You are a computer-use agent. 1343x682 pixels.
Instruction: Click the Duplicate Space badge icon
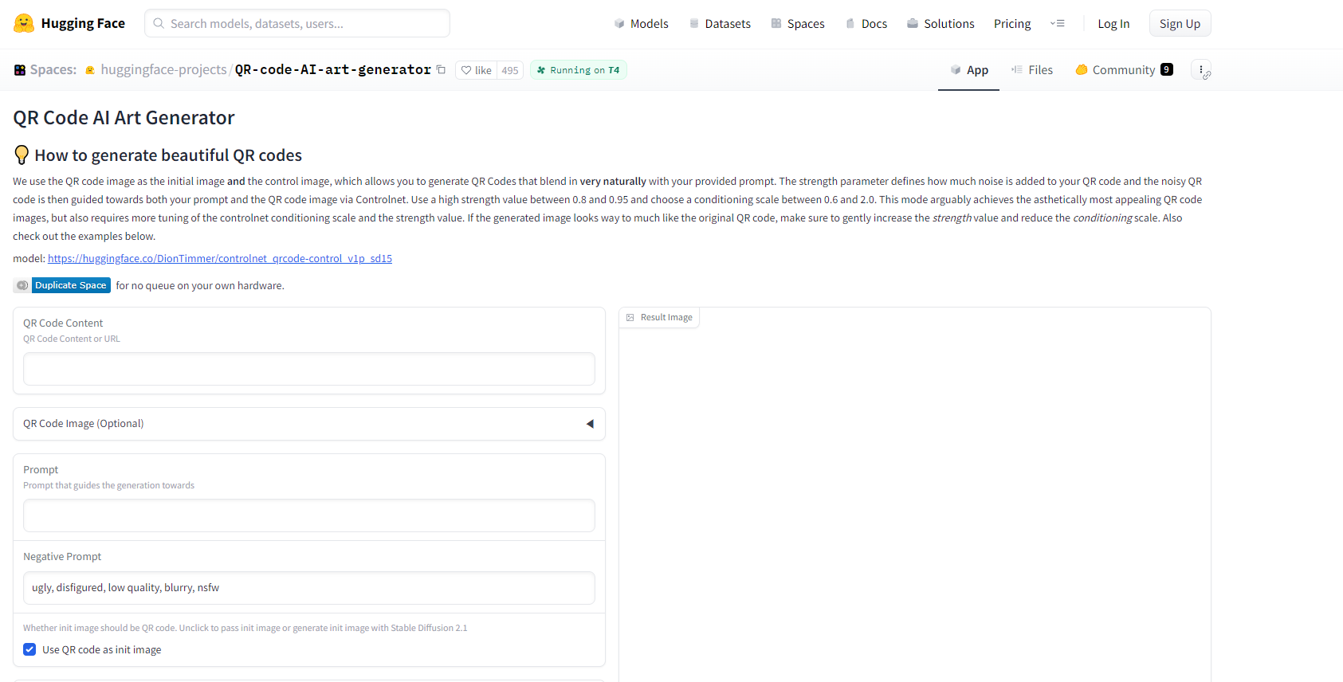22,285
